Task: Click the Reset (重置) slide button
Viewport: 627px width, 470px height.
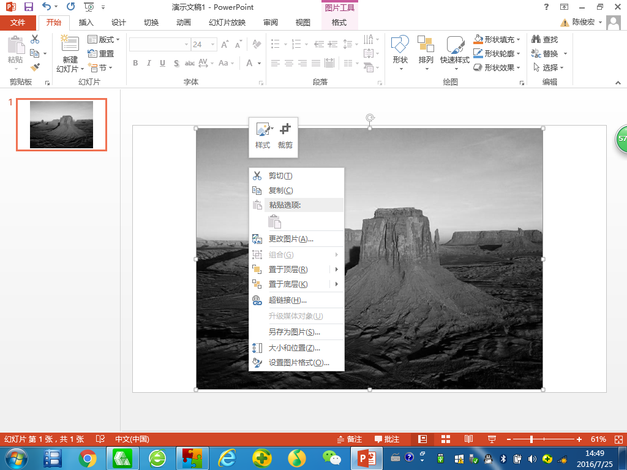Action: click(101, 53)
